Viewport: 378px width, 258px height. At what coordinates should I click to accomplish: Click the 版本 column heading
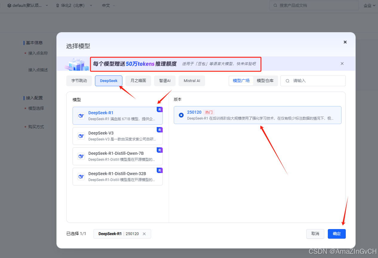point(178,100)
